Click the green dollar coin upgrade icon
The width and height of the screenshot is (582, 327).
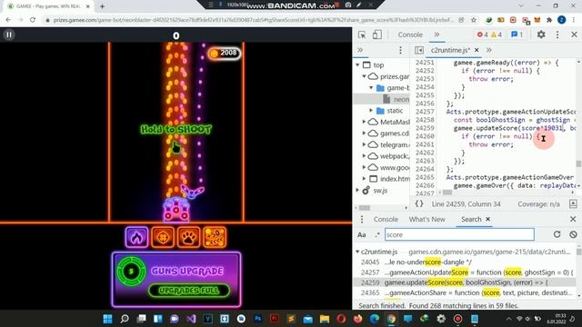[131, 271]
